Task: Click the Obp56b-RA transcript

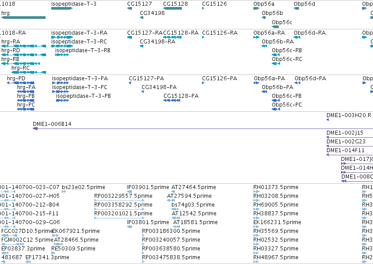Action: (x=264, y=46)
